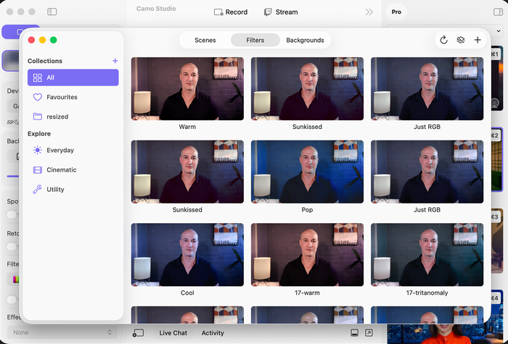
Task: Open the dropdown chevron beneath the Pro badge
Action: tap(499, 31)
